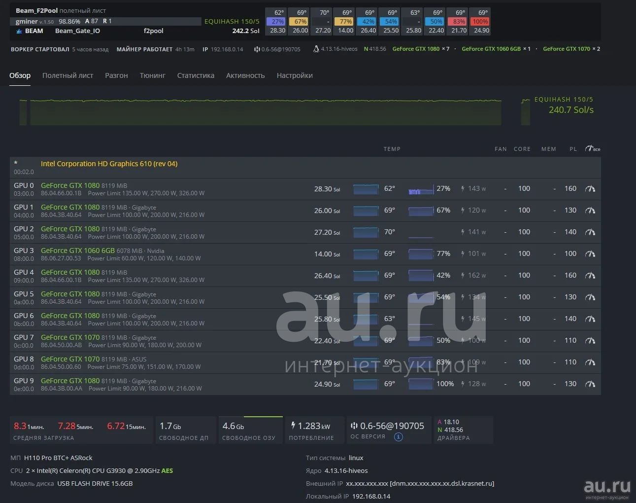The image size is (636, 503).
Task: Open overclock gauge icon for GPU 8
Action: click(590, 362)
